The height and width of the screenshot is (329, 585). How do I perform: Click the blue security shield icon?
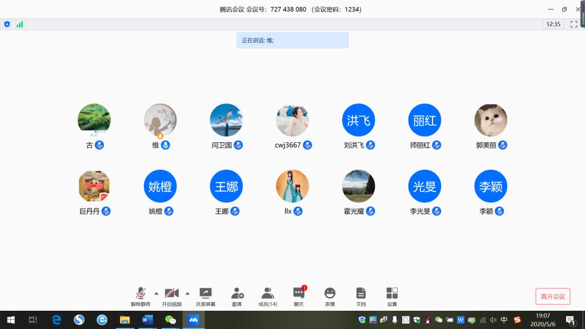point(7,24)
